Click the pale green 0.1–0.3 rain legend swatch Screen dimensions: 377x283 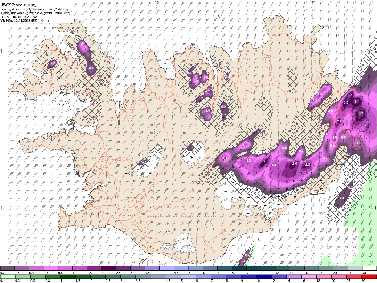pyautogui.click(x=8, y=277)
